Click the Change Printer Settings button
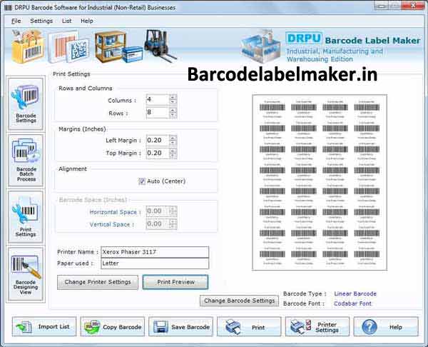The height and width of the screenshot is (347, 428). 98,282
